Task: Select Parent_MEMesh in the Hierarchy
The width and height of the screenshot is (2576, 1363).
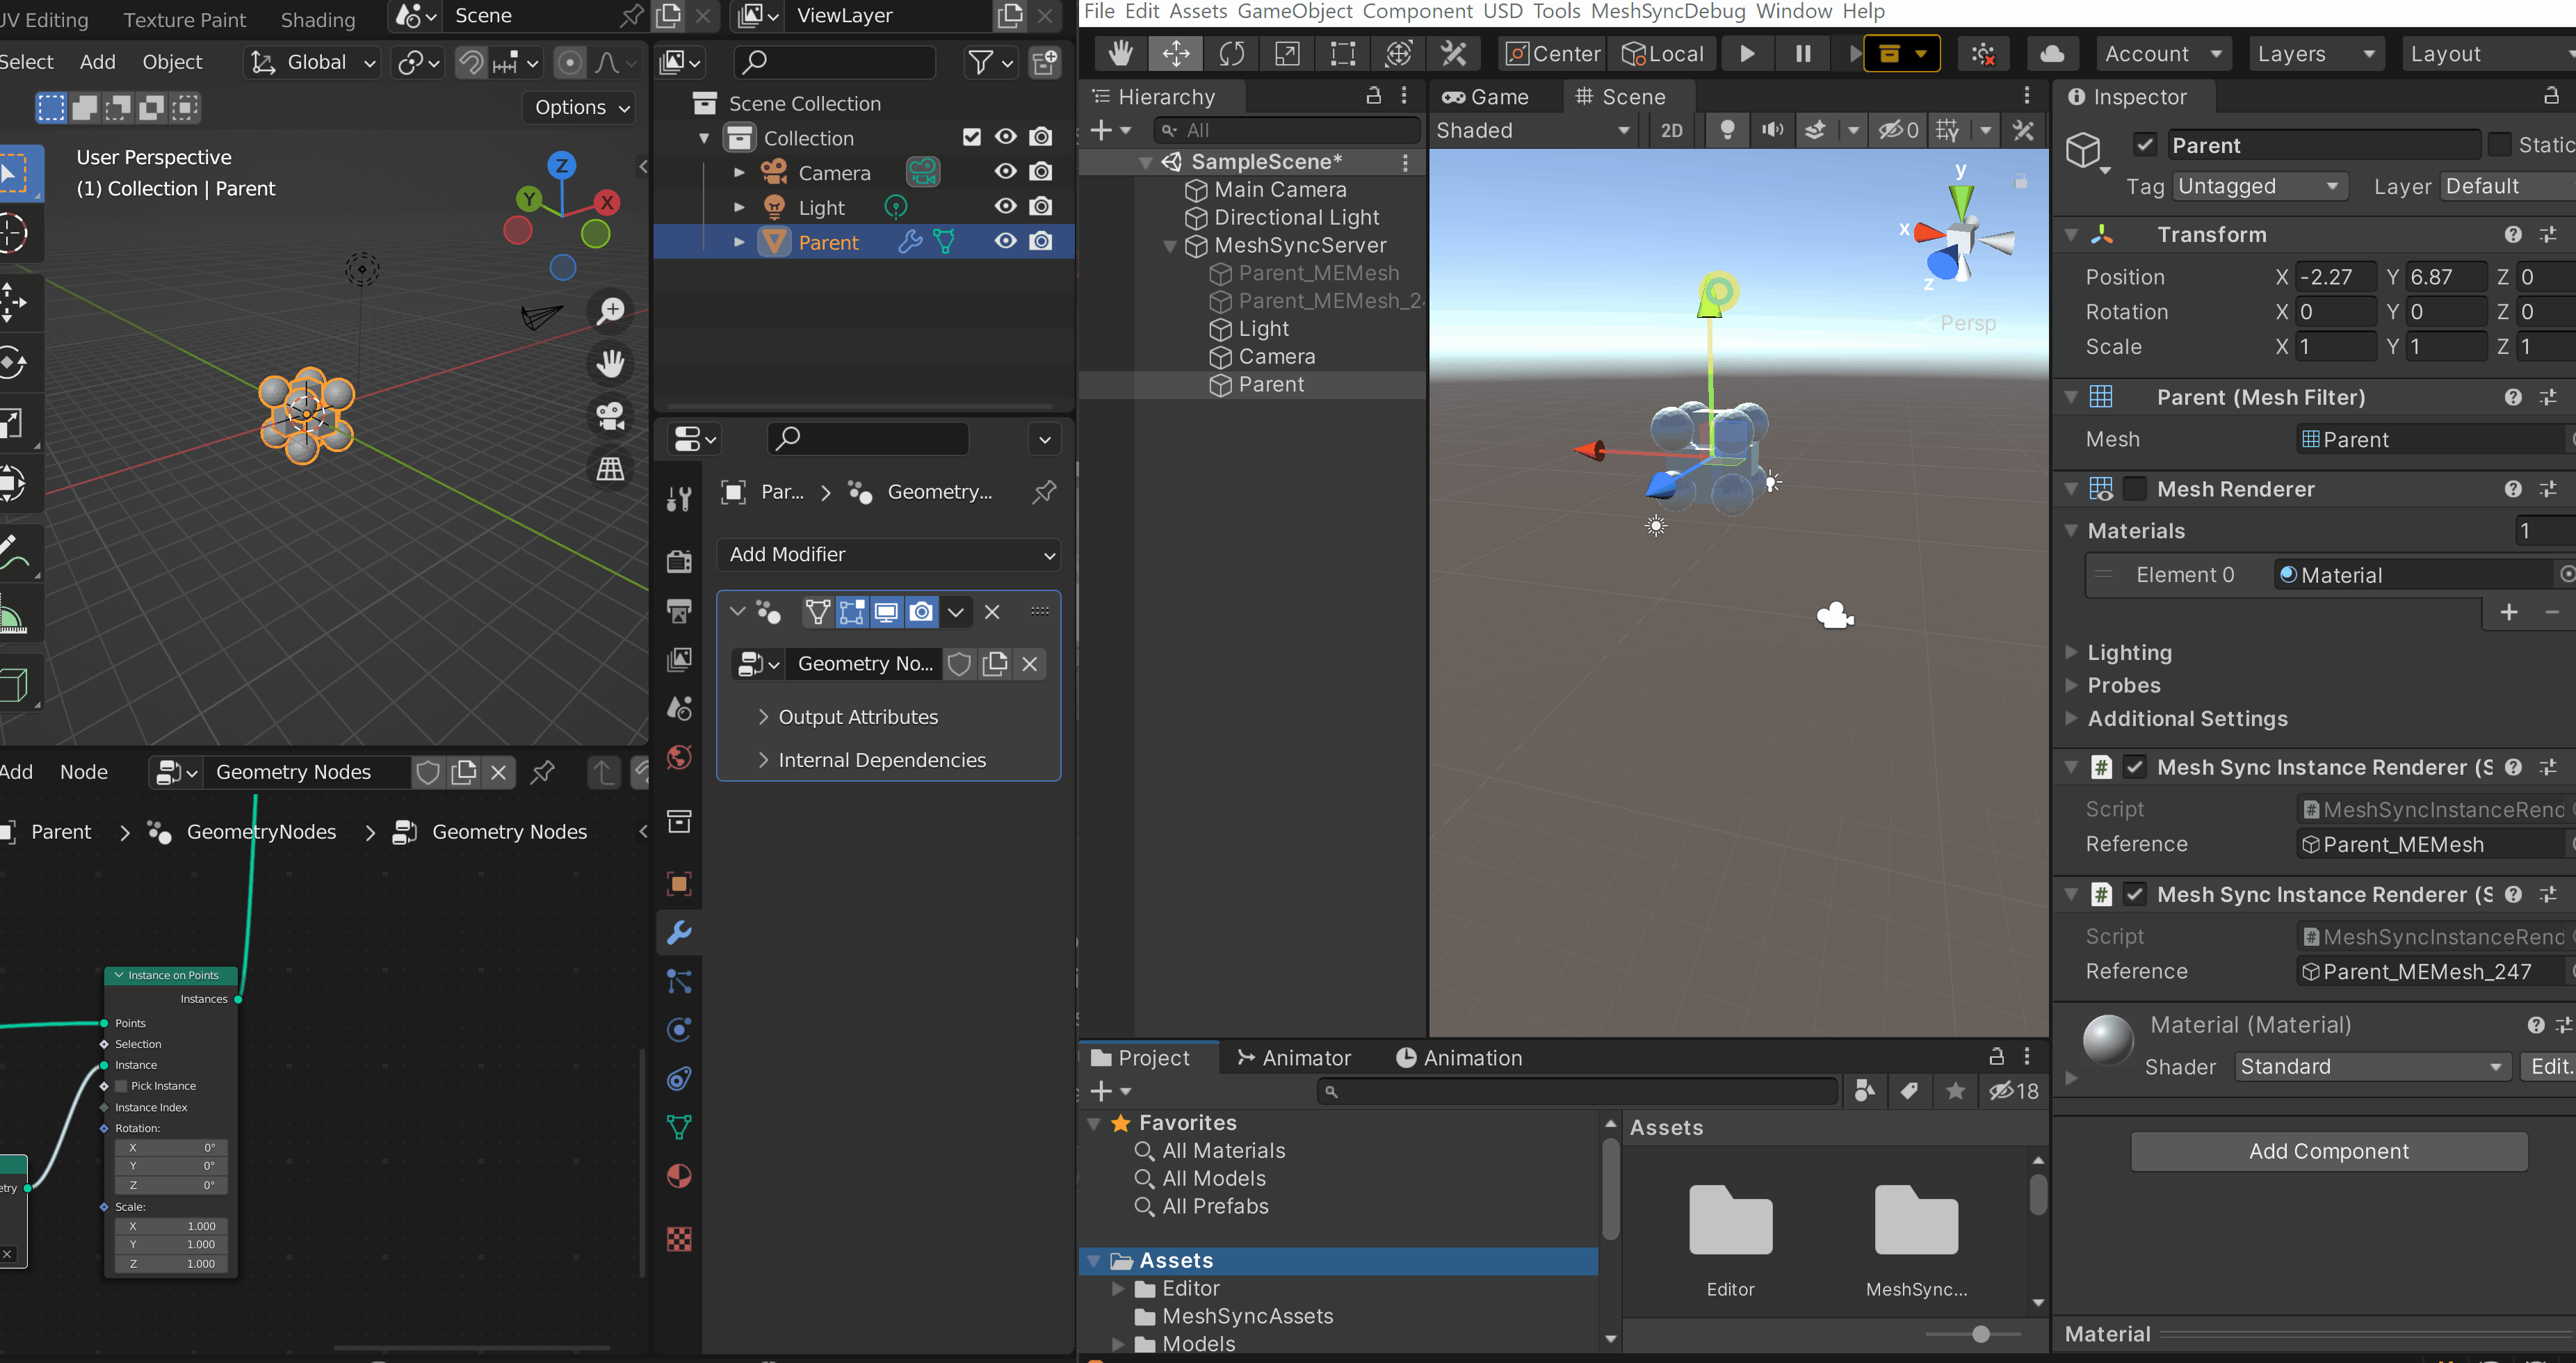Action: 1318,273
